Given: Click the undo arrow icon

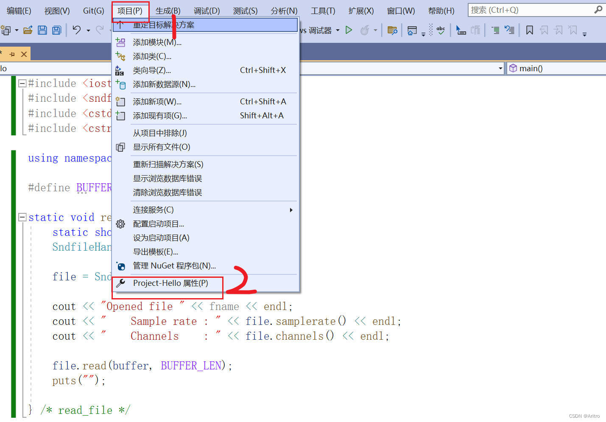Looking at the screenshot, I should 77,30.
